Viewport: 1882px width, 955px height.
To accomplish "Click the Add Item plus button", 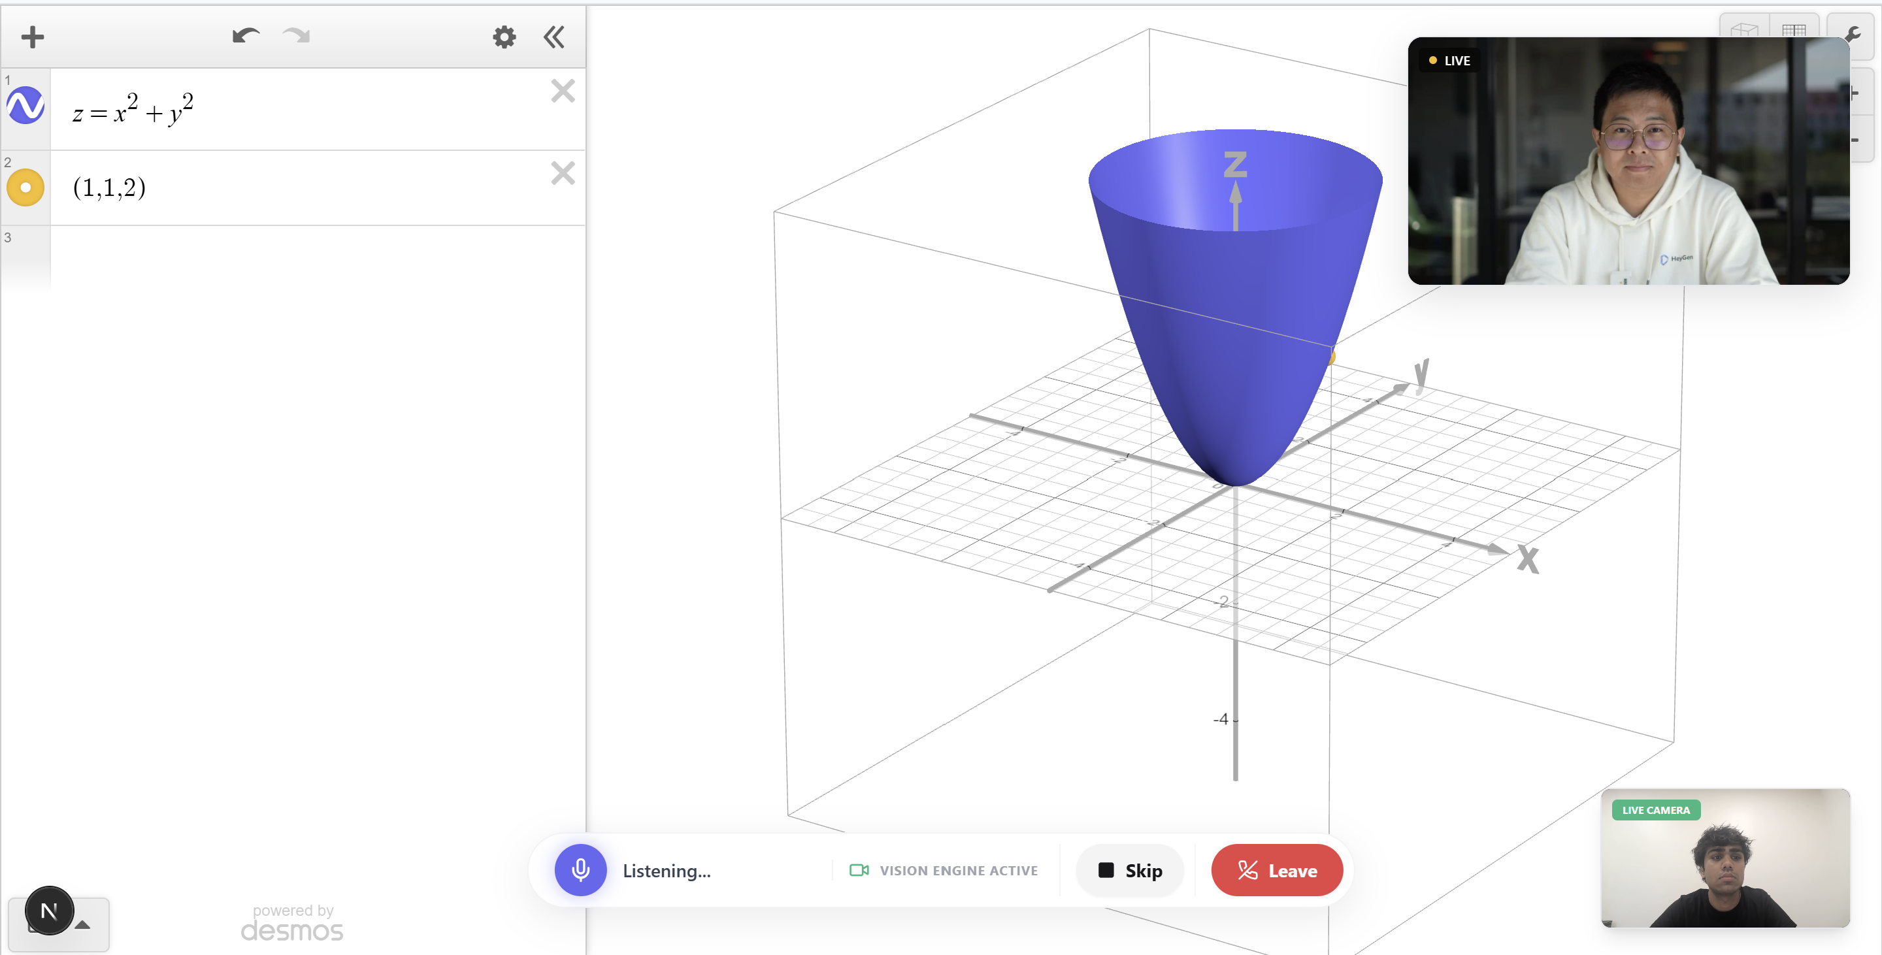I will coord(32,37).
